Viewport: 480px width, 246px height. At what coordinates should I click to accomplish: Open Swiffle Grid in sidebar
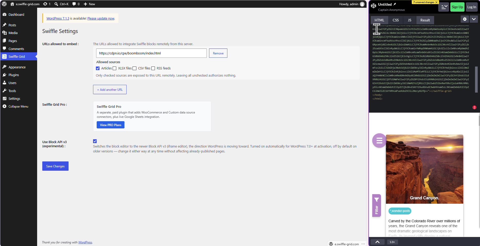tap(19, 56)
